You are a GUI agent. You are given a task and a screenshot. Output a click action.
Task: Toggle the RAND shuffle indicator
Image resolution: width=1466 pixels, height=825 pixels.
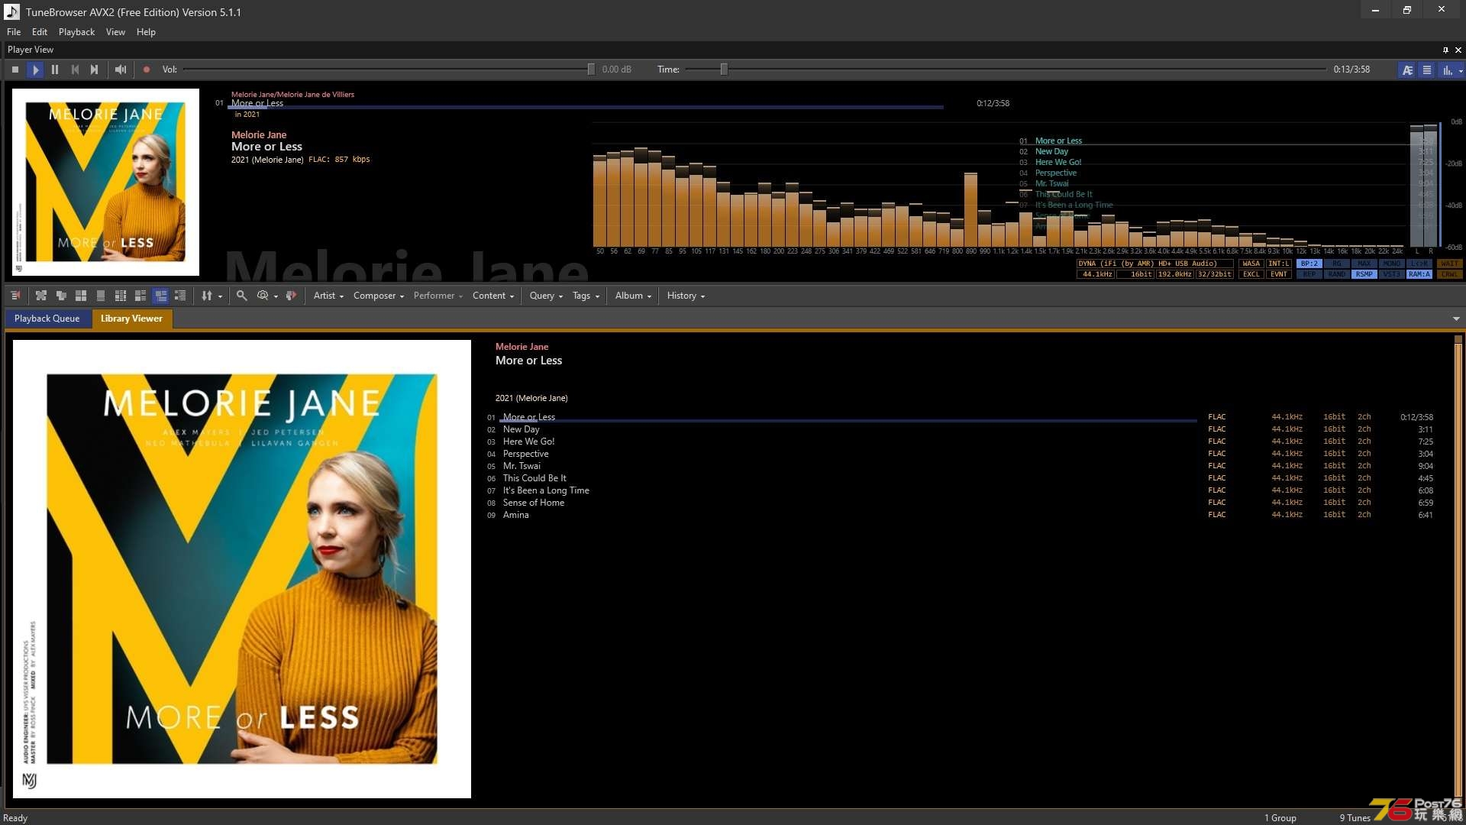[1337, 274]
